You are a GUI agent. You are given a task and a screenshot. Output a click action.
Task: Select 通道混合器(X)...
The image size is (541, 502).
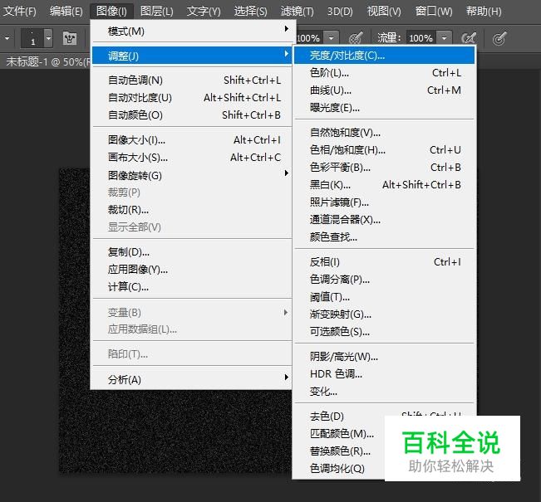(x=385, y=220)
